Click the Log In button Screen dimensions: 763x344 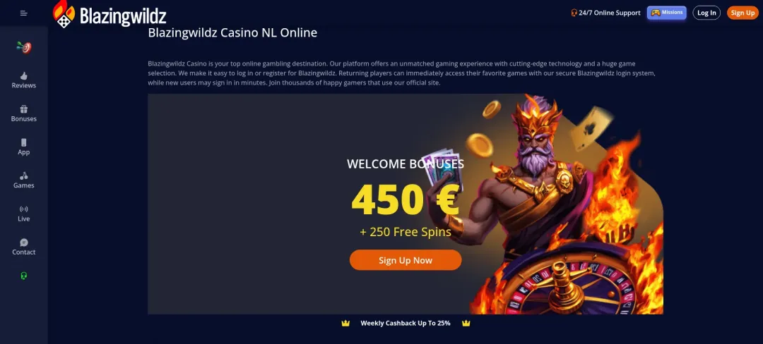pyautogui.click(x=706, y=13)
